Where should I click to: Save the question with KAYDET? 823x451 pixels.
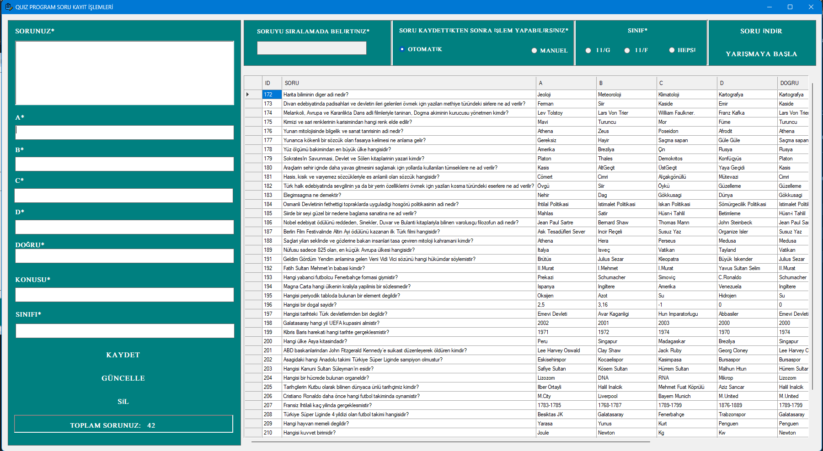coord(123,355)
